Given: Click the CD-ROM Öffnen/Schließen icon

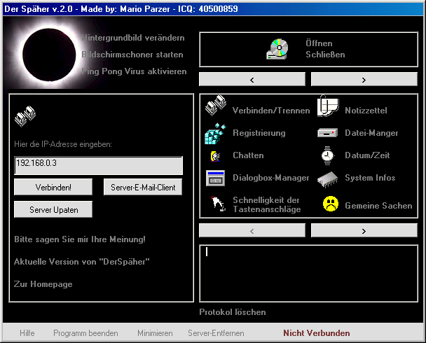Looking at the screenshot, I should click(277, 48).
